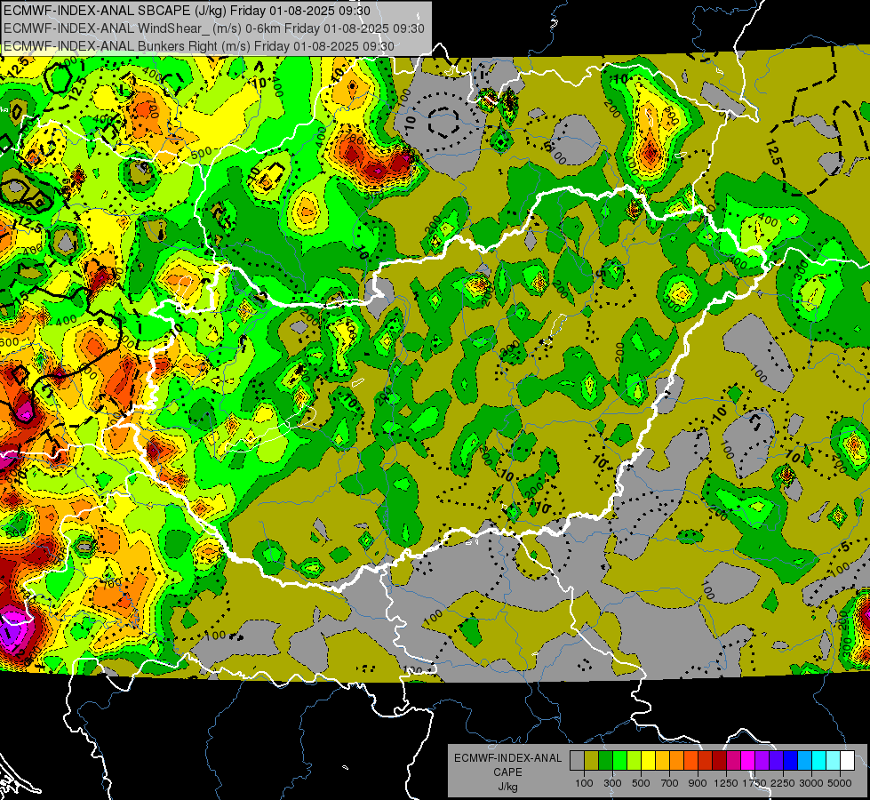Image resolution: width=870 pixels, height=800 pixels.
Task: Pick the yellow-green swatch left of the 500 tick
Action: pyautogui.click(x=635, y=761)
